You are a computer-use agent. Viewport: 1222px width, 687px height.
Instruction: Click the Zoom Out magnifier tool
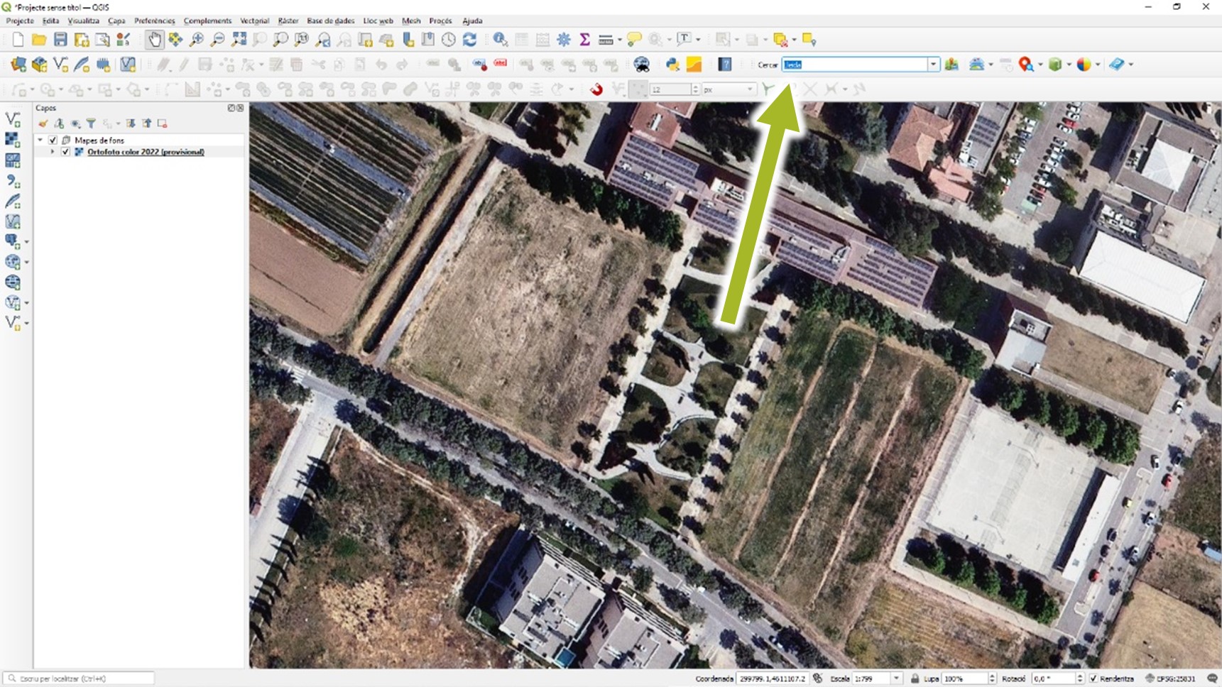tap(218, 40)
